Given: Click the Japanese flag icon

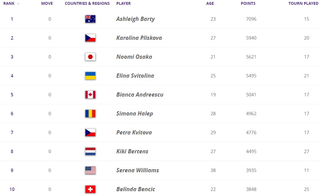Looking at the screenshot, I should click(x=90, y=57).
